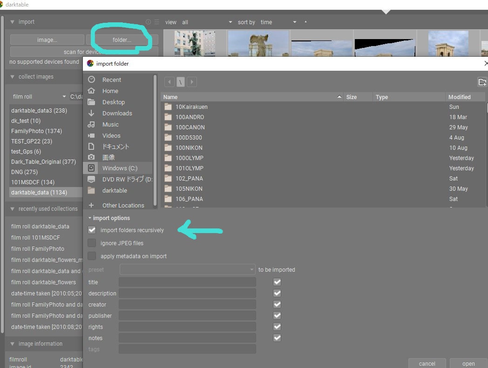Open the view all filter dropdown

[207, 22]
